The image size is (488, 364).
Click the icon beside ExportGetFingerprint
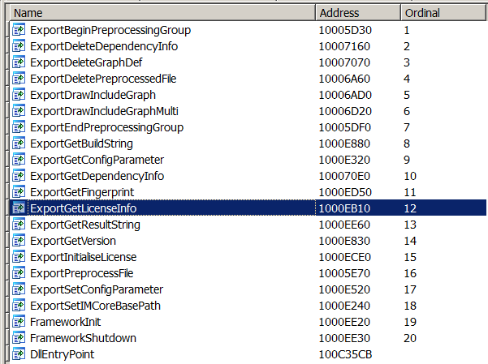(19, 192)
